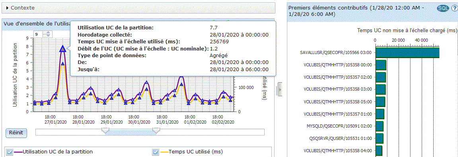458x157 pixels.
Task: Toggle Temps UC utilisé (ms) checkbox
Action: point(156,152)
